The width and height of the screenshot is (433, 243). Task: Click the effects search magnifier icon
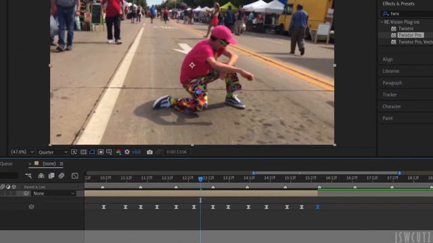pyautogui.click(x=386, y=13)
